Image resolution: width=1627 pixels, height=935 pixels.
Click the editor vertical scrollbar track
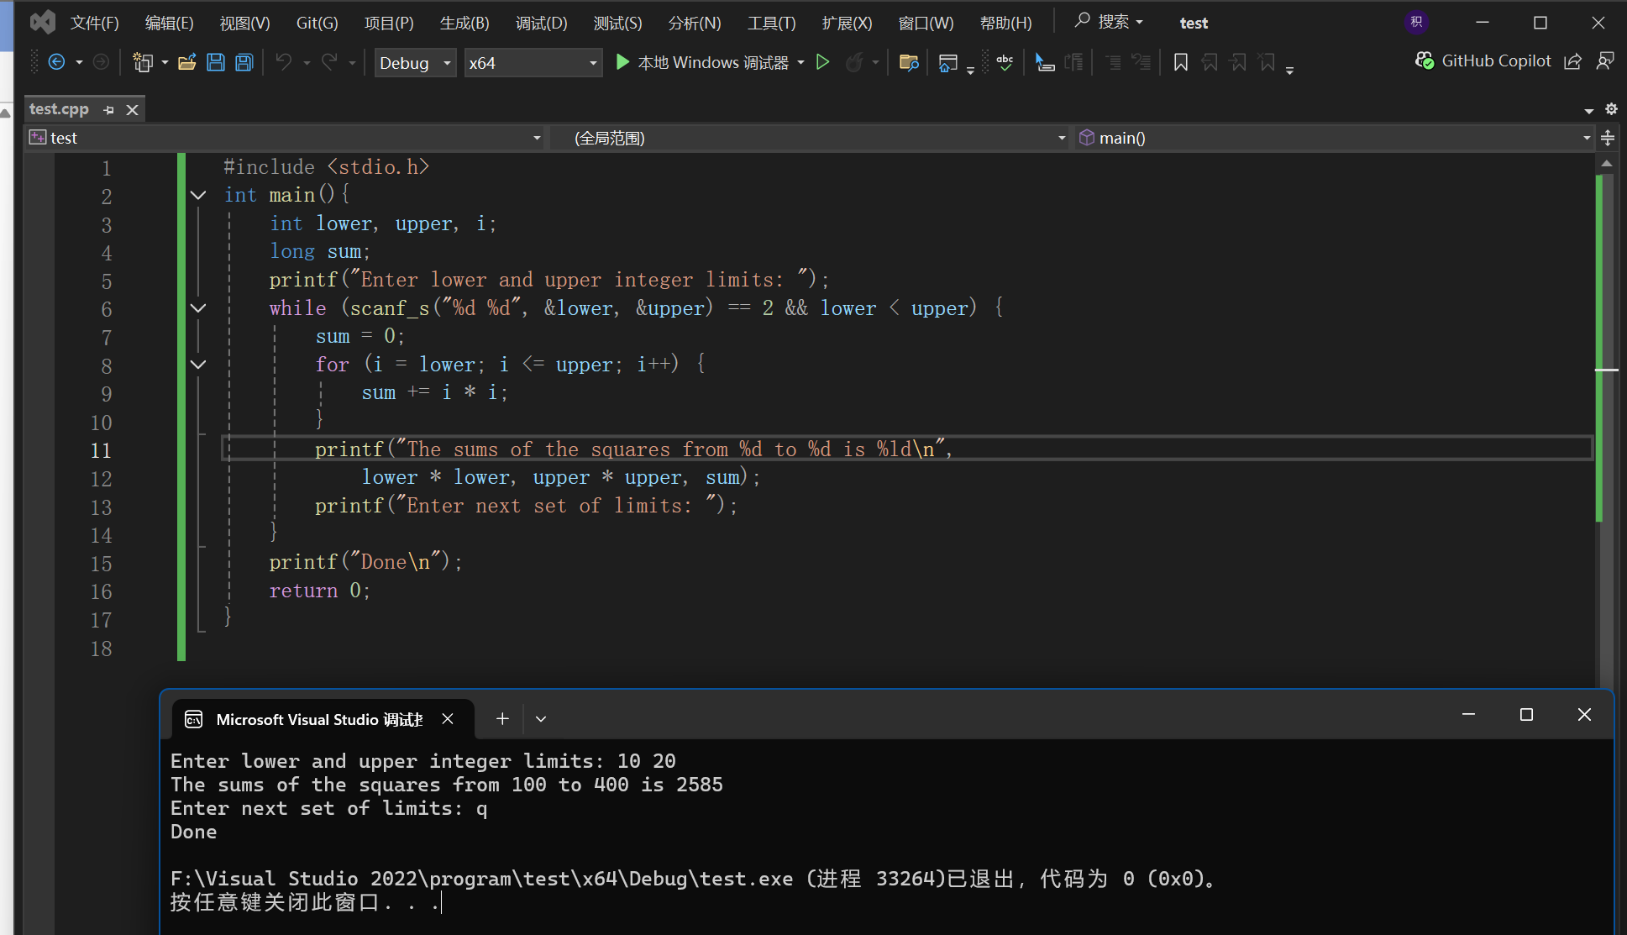[x=1605, y=588]
